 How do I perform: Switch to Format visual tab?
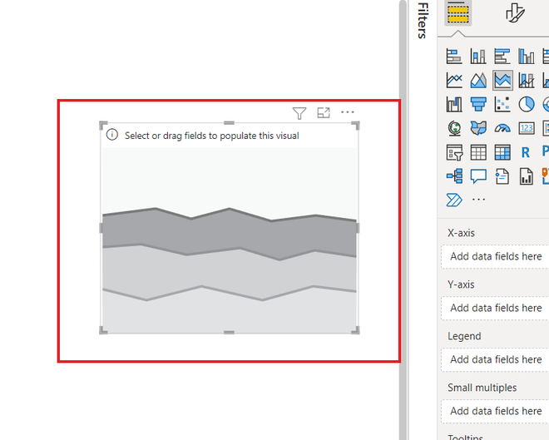tap(515, 13)
